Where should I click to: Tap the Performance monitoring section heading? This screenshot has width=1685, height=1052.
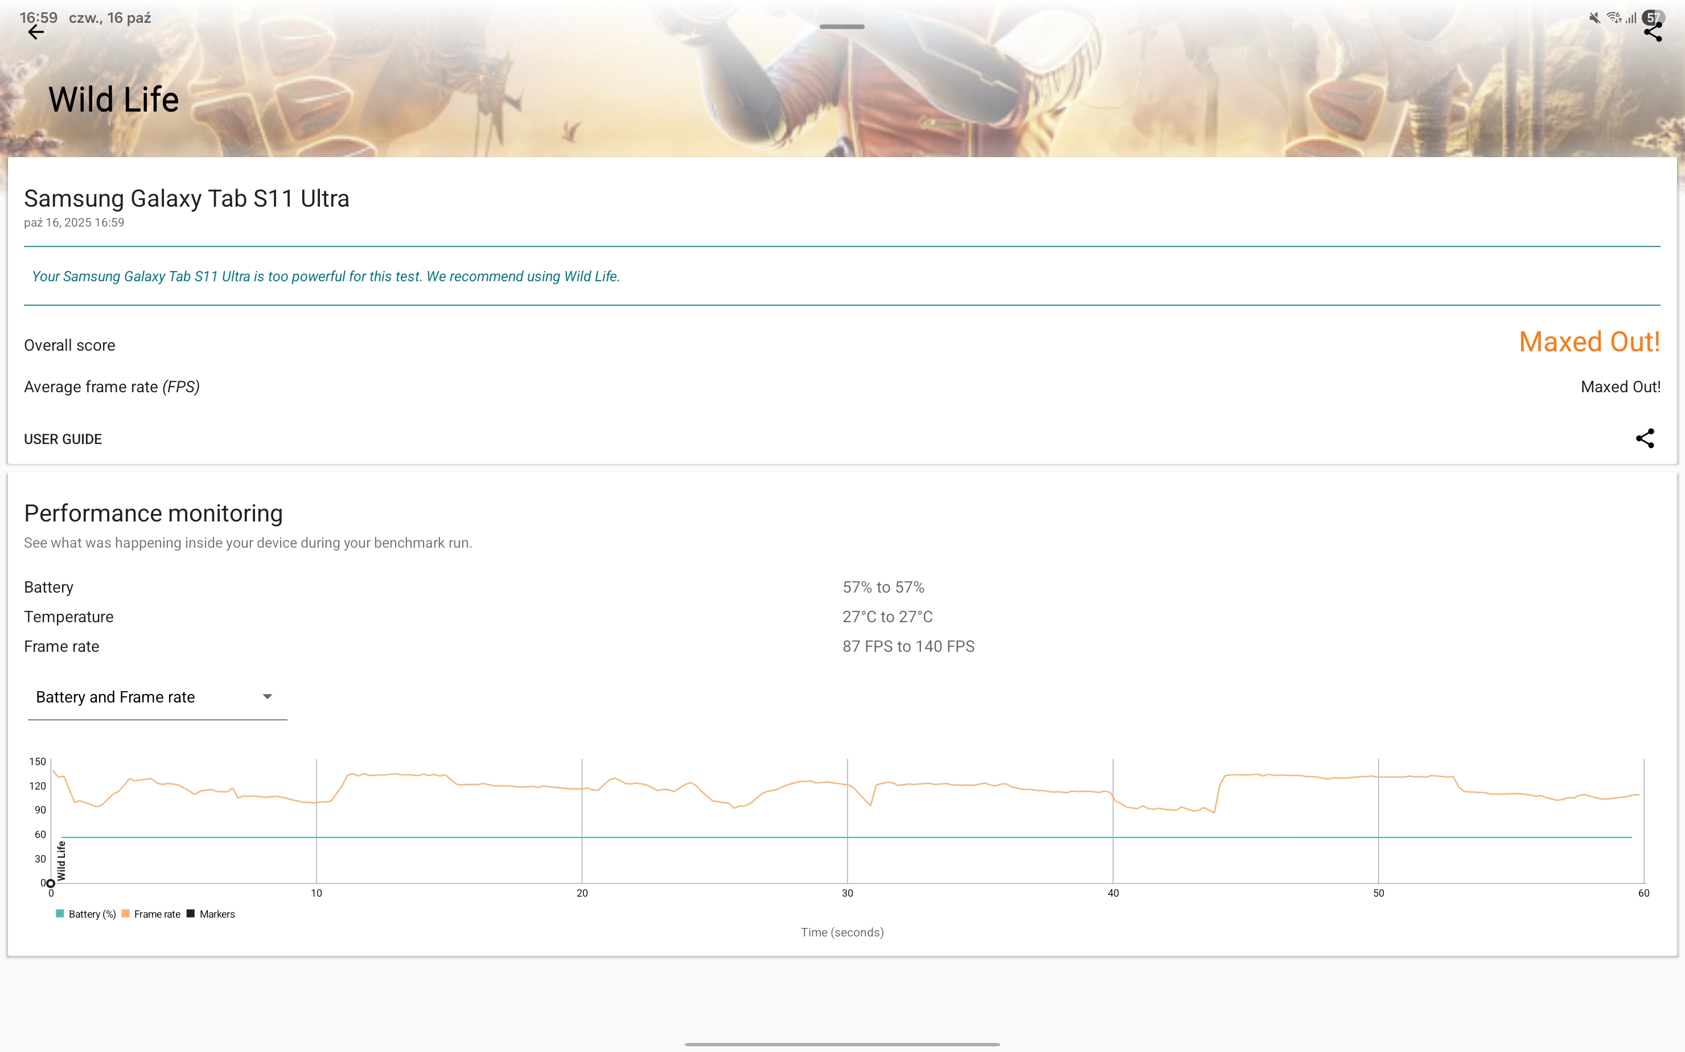[153, 513]
